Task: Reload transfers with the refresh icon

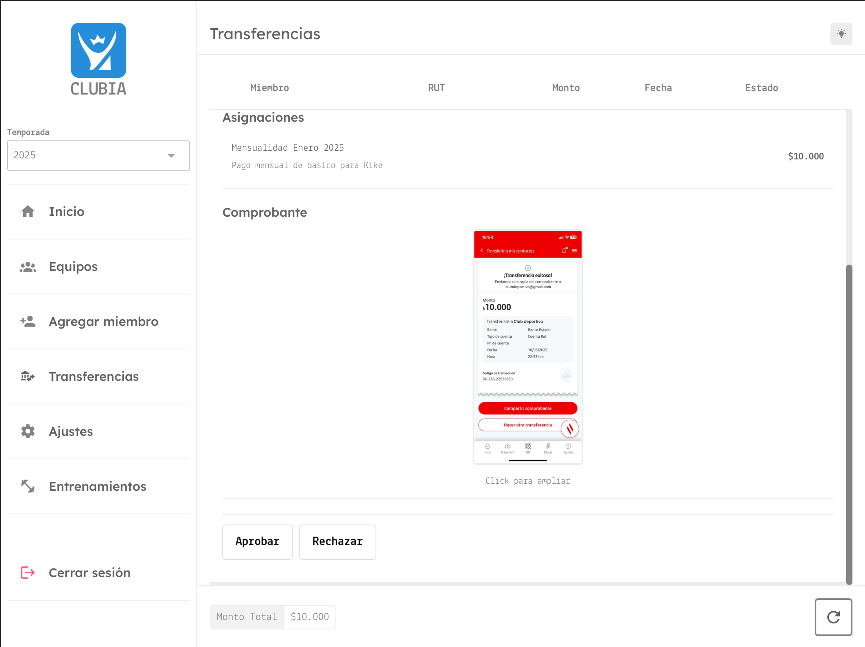Action: click(x=833, y=617)
